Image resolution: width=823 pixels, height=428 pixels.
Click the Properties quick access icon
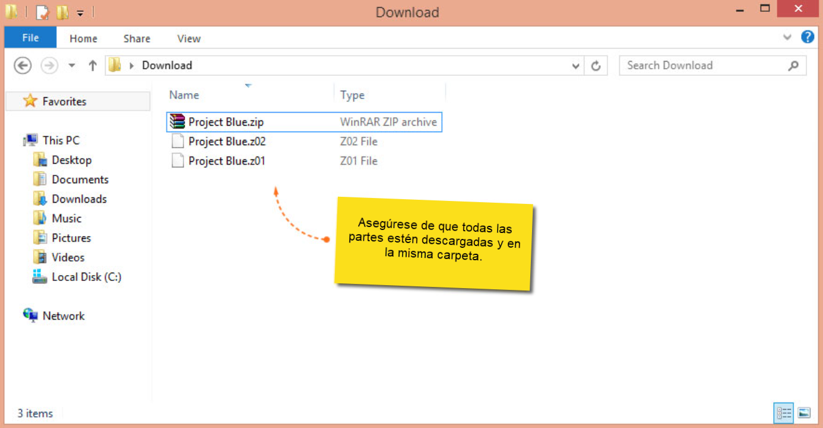click(42, 12)
